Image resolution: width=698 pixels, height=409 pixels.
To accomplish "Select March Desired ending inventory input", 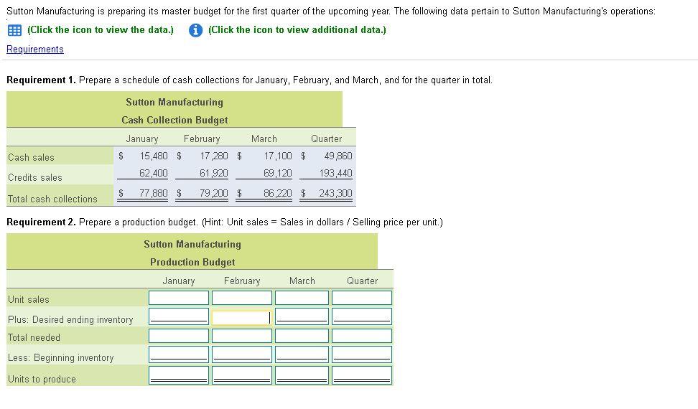I will click(302, 316).
